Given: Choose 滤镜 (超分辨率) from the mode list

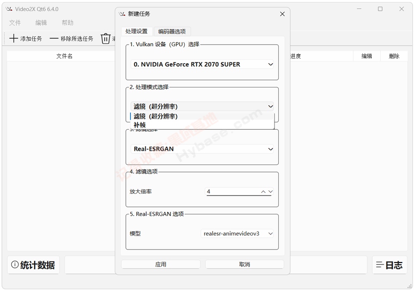Looking at the screenshot, I should click(x=202, y=116).
